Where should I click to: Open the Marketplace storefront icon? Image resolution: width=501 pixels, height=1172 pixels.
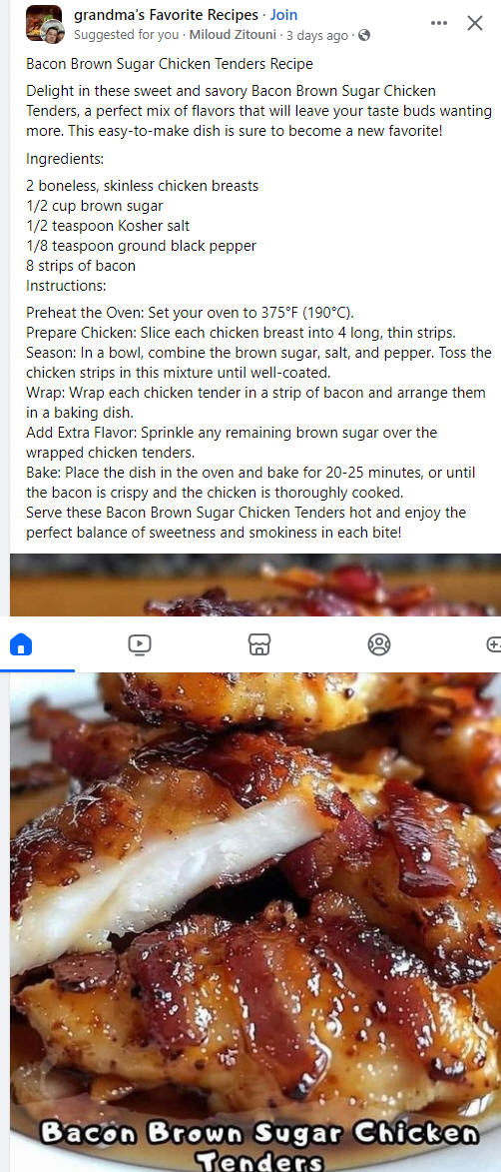259,643
